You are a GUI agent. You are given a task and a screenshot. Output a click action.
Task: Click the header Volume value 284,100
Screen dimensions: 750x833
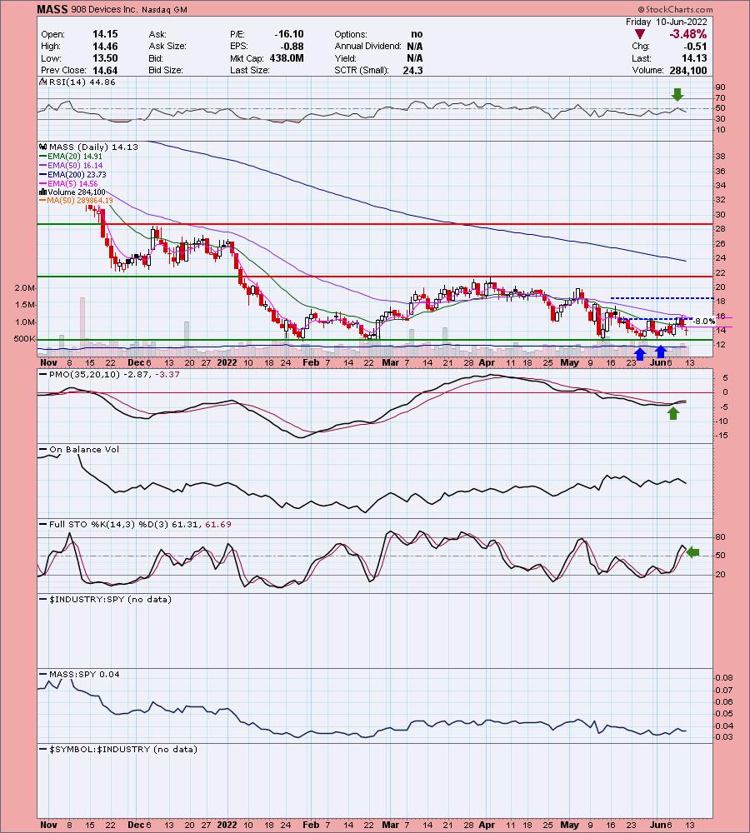[688, 70]
